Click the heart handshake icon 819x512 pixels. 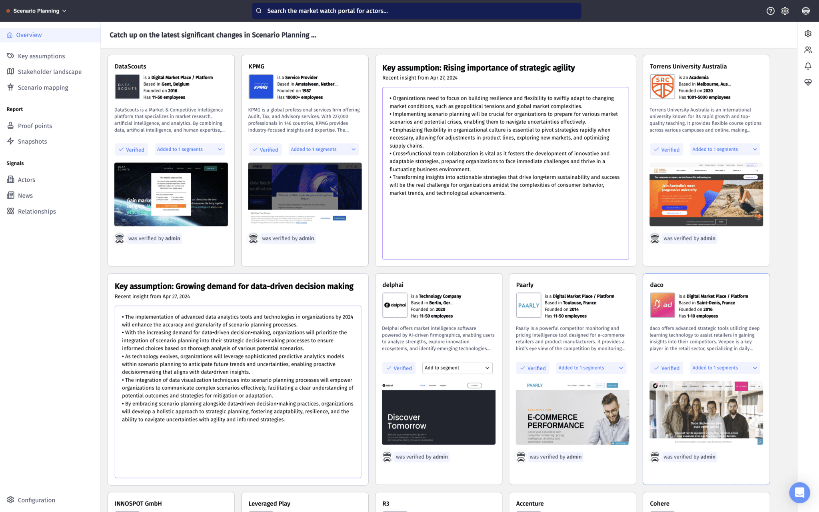point(808,82)
